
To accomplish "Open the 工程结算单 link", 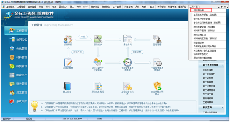I will pos(208,102).
